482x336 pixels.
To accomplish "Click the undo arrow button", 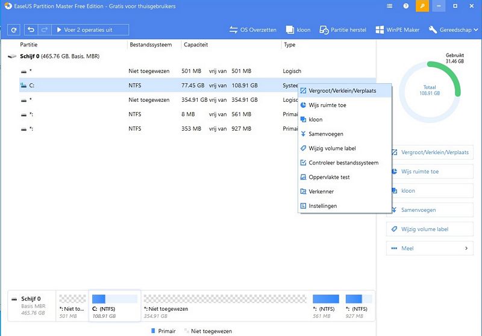I will pyautogui.click(x=31, y=30).
